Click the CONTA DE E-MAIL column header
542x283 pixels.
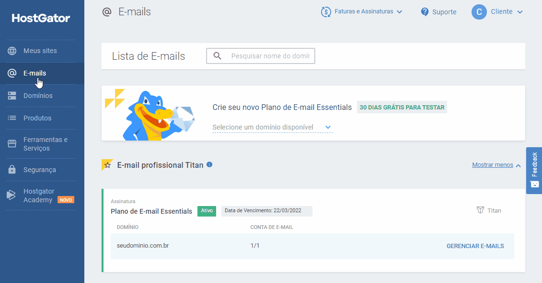click(x=272, y=227)
